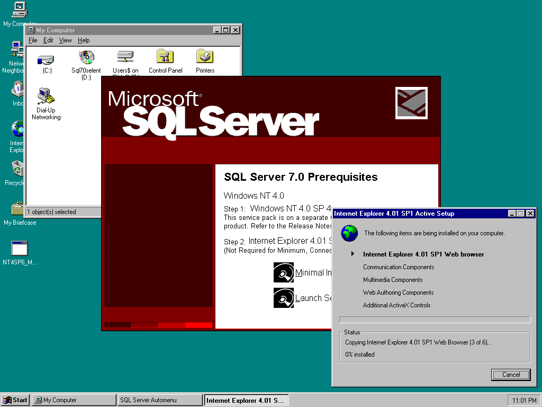Click the 'Communication Components' list item
This screenshot has height=407, width=542.
(x=399, y=267)
